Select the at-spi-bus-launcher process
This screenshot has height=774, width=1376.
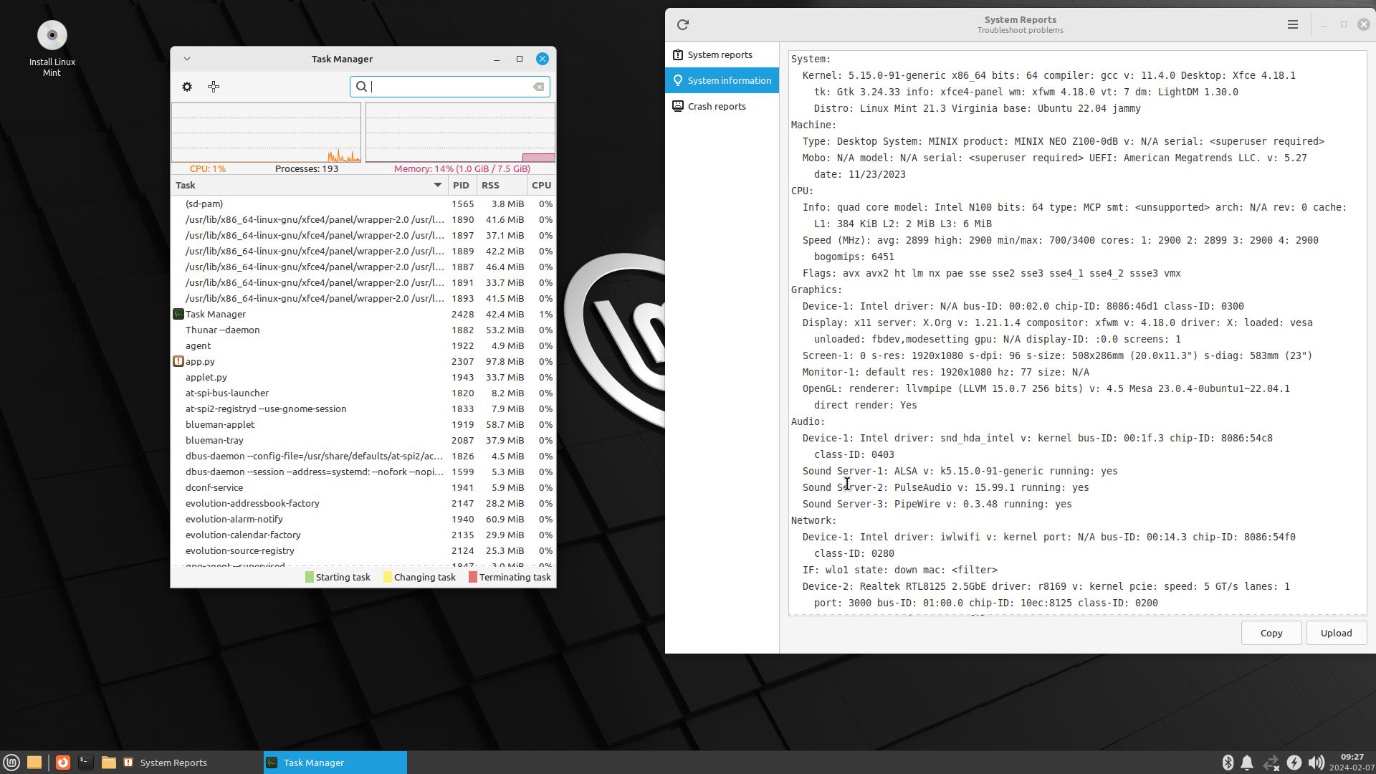coord(363,393)
